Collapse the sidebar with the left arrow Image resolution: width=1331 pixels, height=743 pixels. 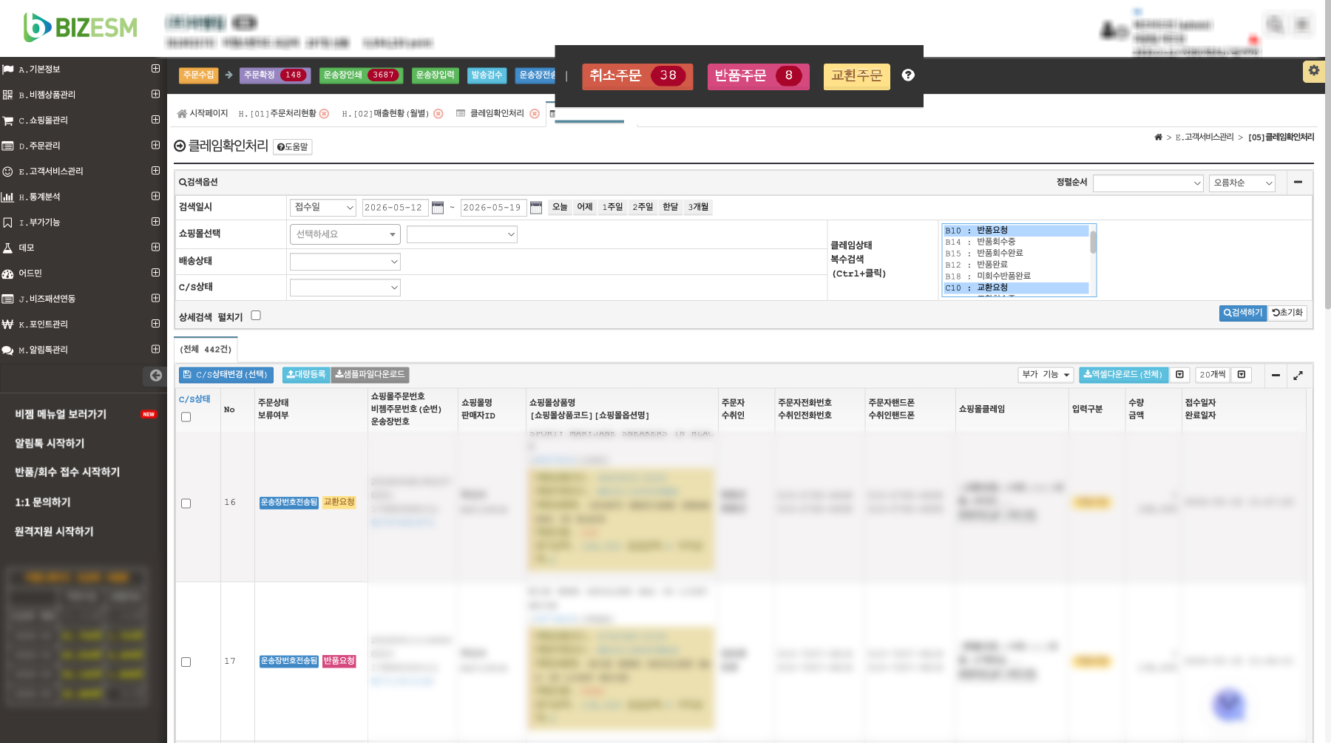pos(155,376)
